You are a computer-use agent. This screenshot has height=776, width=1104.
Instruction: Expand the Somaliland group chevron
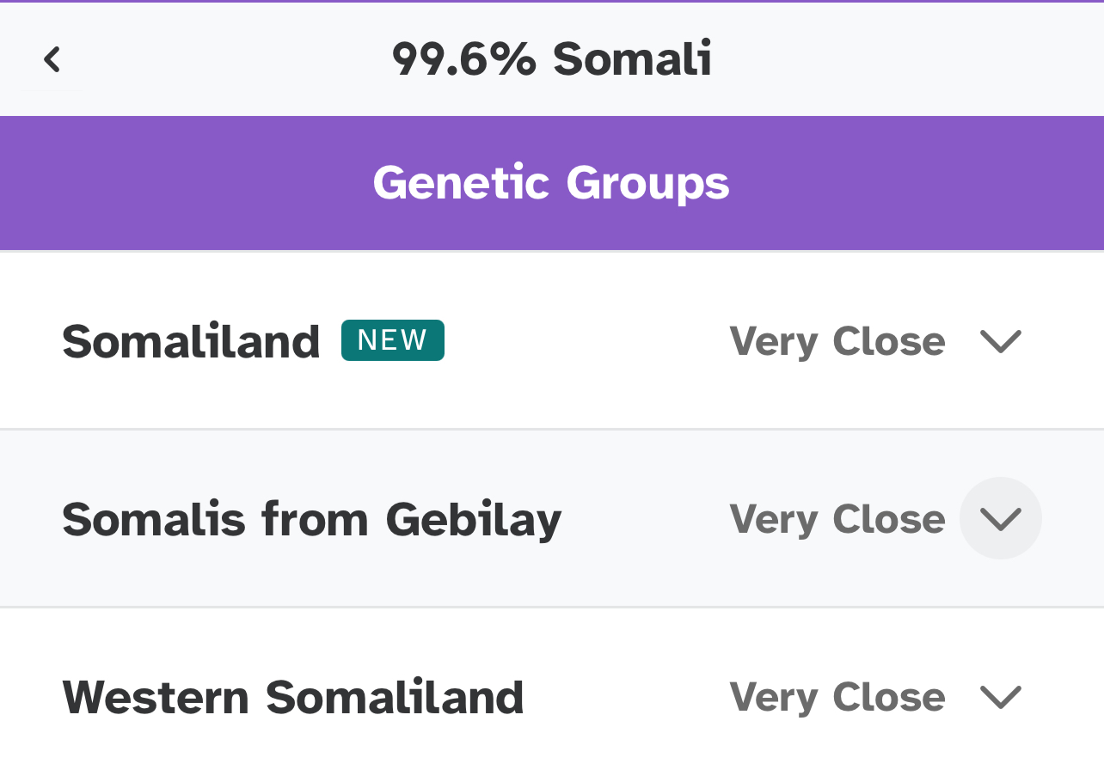pyautogui.click(x=1000, y=341)
